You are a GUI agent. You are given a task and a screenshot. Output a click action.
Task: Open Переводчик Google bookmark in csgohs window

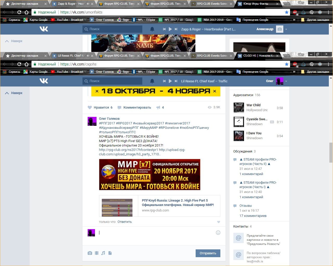click(252, 72)
